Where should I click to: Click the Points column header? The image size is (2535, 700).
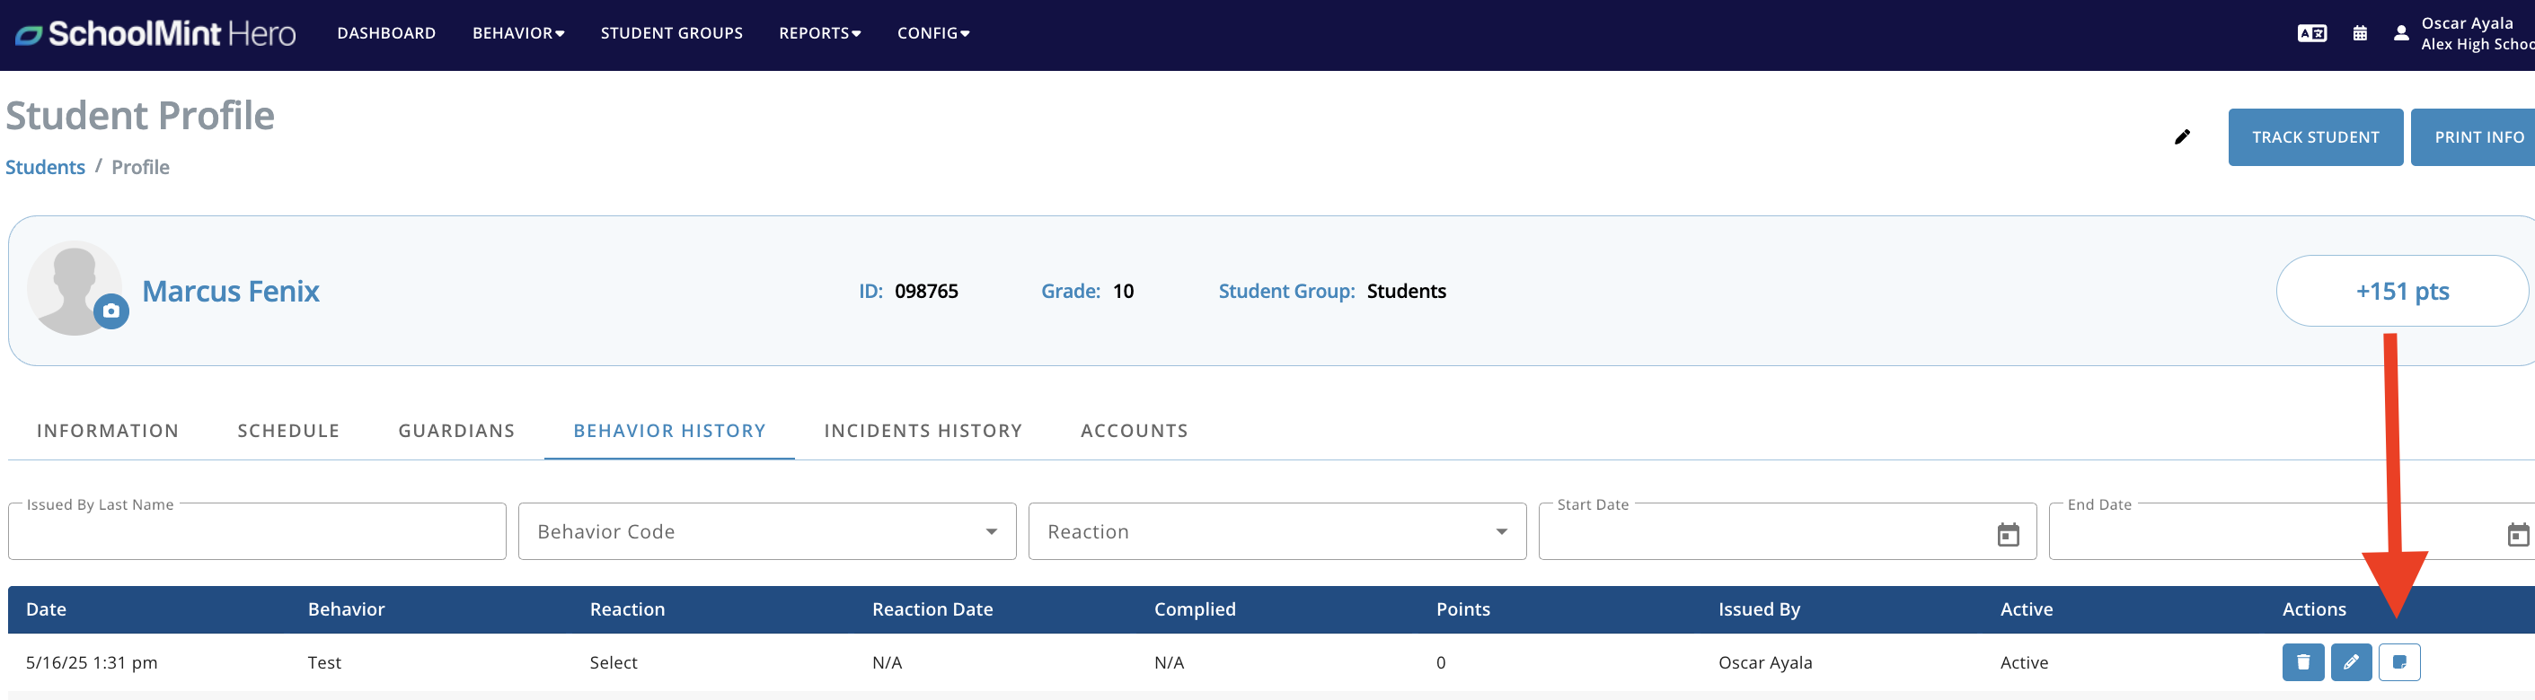coord(1462,609)
